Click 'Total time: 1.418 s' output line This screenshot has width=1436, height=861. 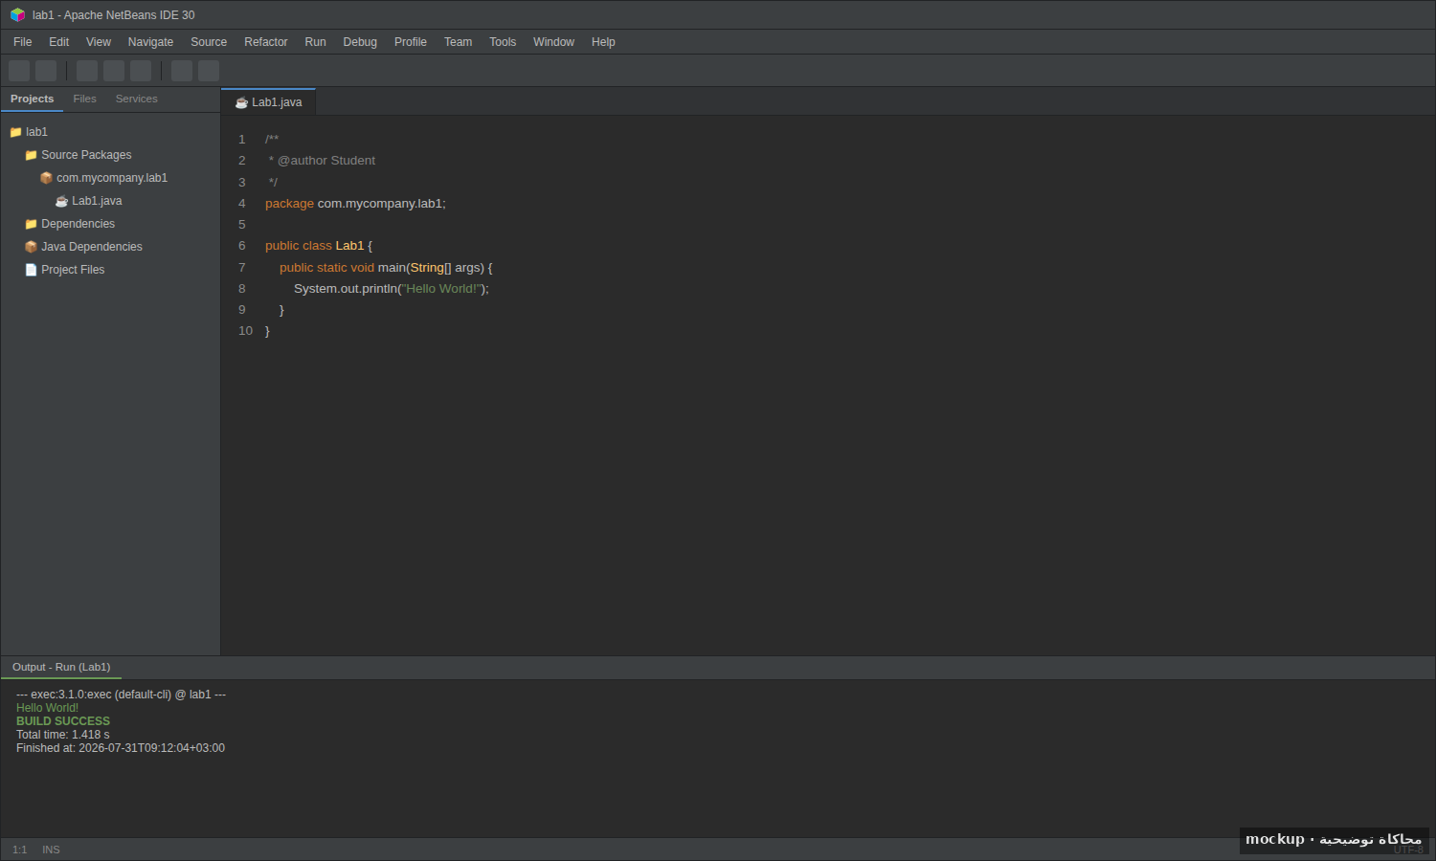click(63, 735)
